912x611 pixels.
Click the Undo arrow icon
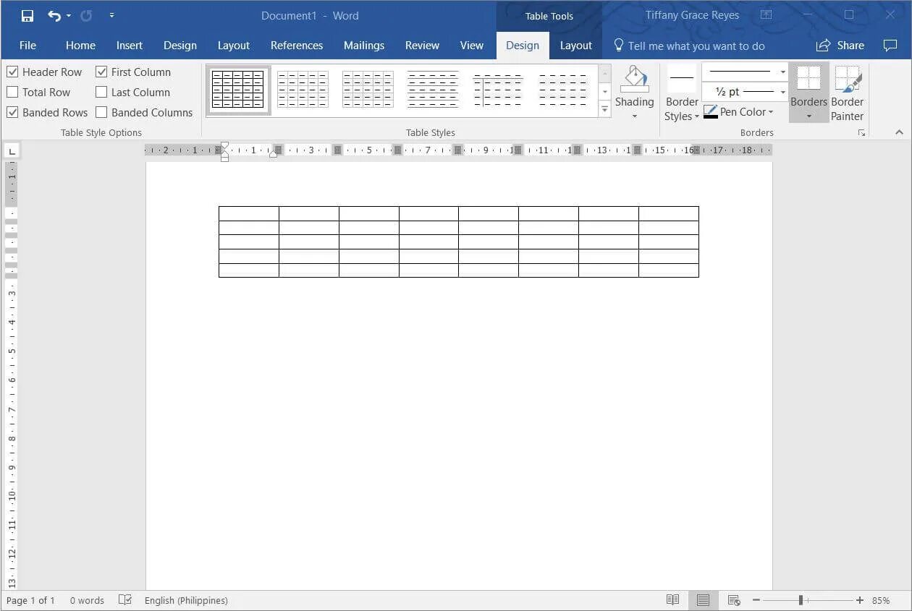(x=54, y=15)
